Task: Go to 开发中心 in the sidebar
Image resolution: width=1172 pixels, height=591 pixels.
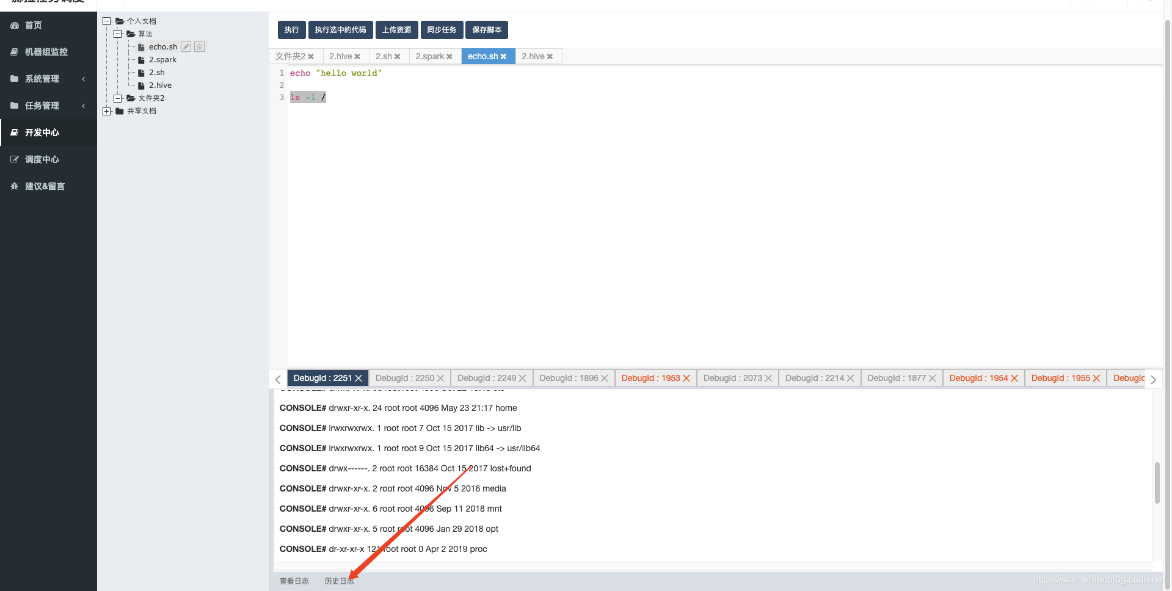Action: pos(48,132)
